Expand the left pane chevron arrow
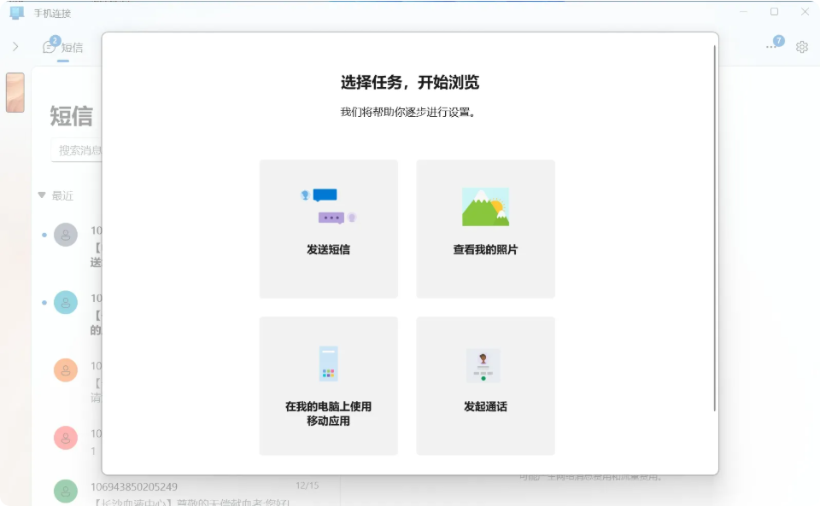 15,47
